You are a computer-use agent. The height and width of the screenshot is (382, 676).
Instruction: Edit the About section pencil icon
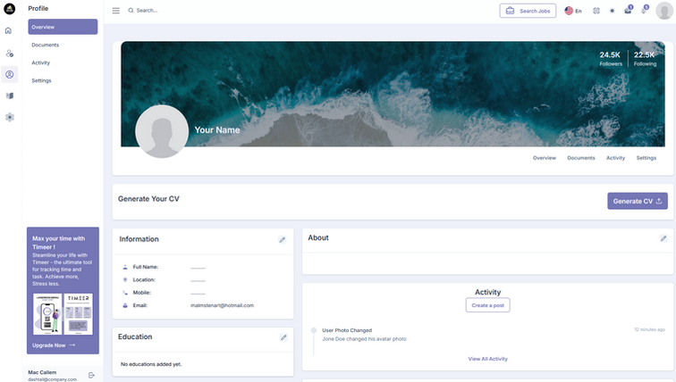663,238
